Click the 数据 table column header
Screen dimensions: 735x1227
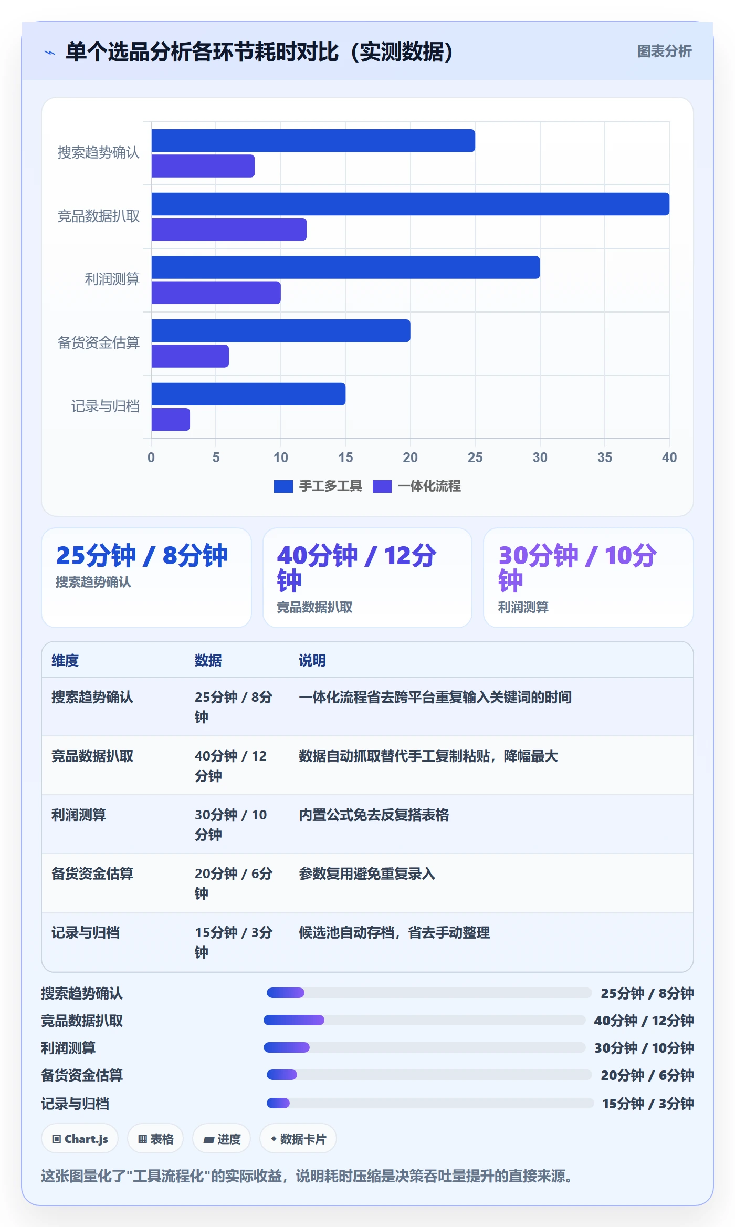click(x=208, y=660)
